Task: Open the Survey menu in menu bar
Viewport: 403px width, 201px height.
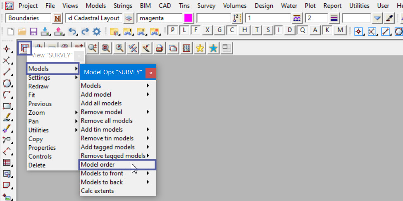Action: pyautogui.click(x=206, y=6)
